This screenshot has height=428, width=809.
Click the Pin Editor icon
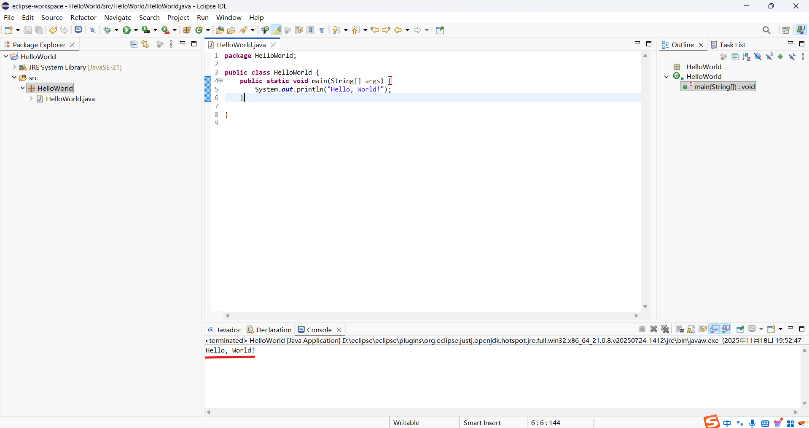pos(440,30)
